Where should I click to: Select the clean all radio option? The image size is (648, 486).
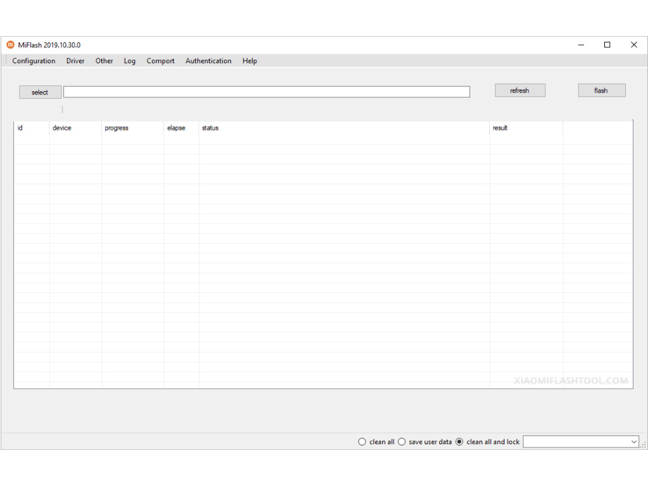point(363,442)
